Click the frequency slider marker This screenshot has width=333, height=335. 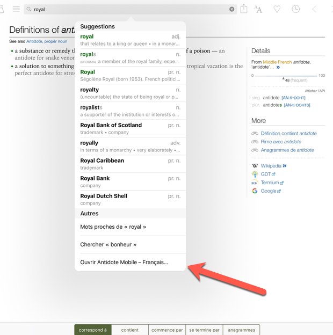(284, 78)
